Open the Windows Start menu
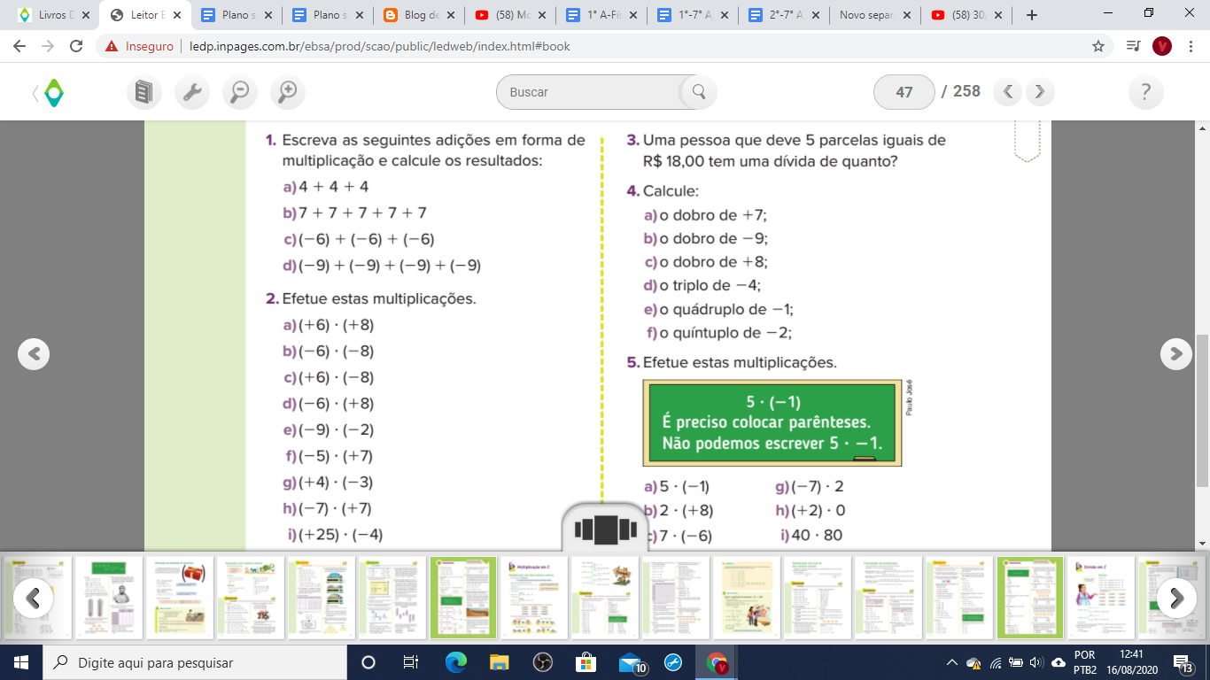Screen dimensions: 1210x680 click(20, 662)
